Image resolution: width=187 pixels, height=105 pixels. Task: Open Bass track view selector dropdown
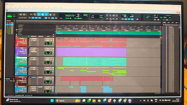(21, 52)
